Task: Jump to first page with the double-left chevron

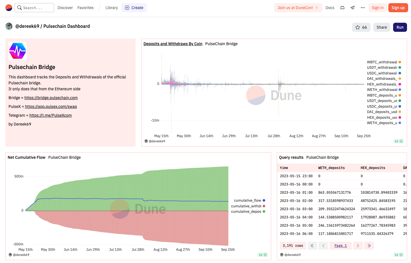Action: [312, 245]
